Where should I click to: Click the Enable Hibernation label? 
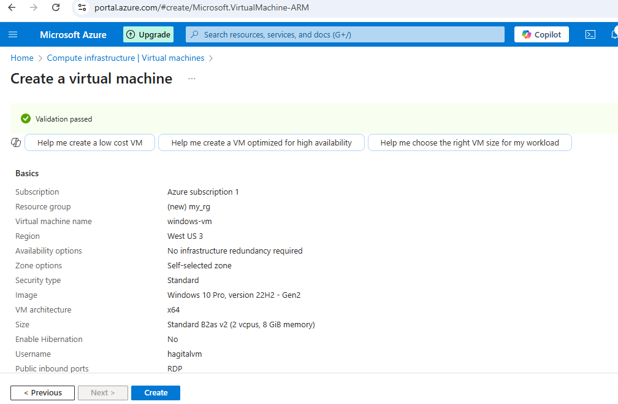[x=49, y=340]
